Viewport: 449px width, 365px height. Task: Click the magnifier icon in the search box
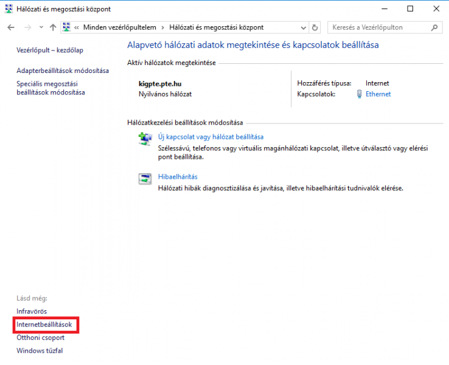tap(434, 28)
